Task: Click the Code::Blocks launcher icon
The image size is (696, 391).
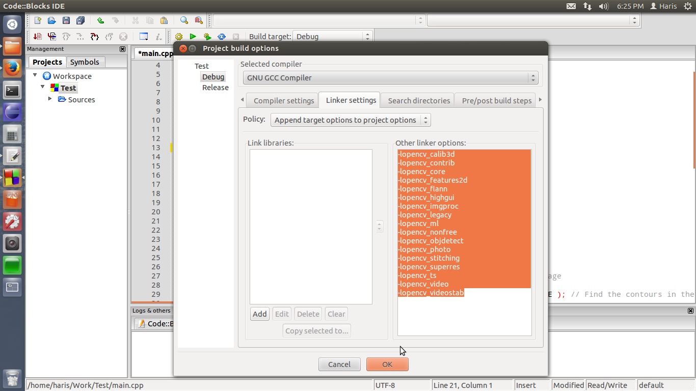Action: (x=12, y=178)
